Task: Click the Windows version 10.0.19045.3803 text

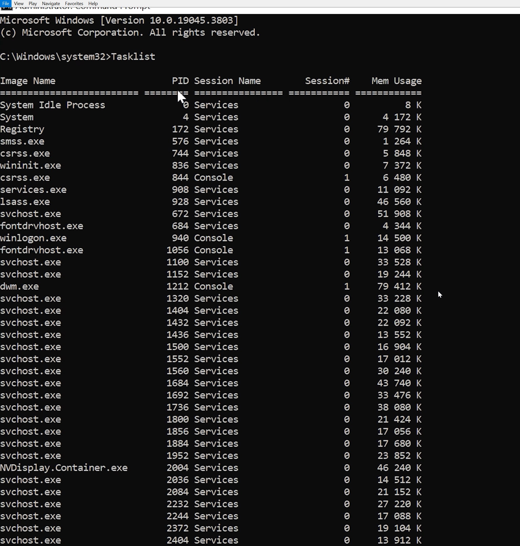Action: click(x=169, y=20)
